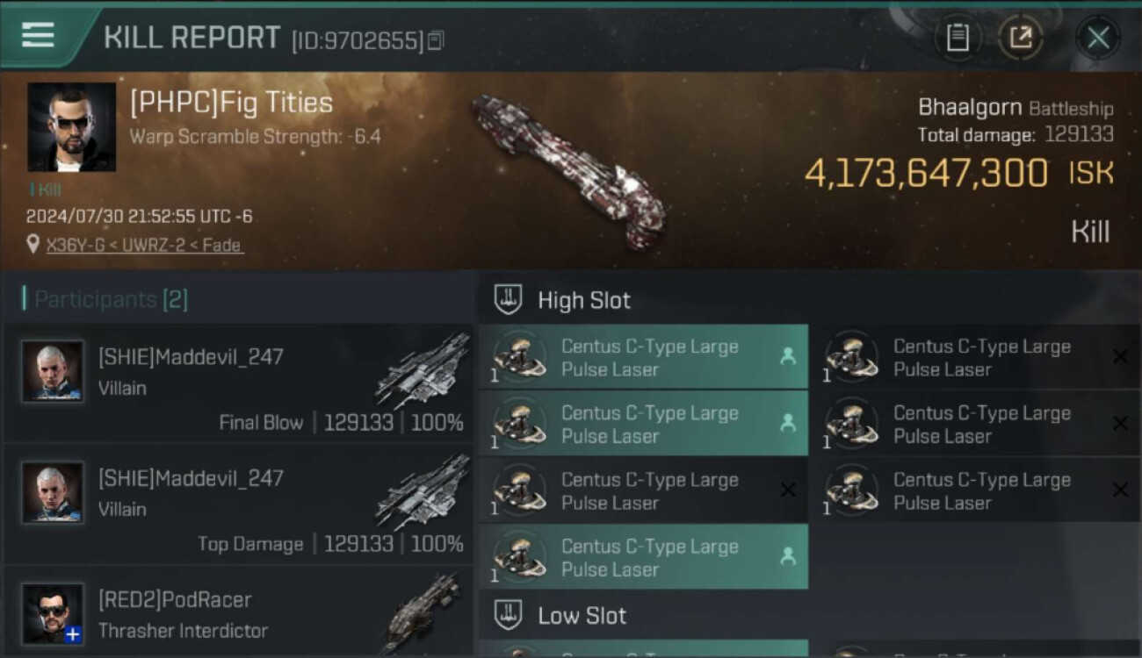Click the Low Slot section icon

(508, 615)
